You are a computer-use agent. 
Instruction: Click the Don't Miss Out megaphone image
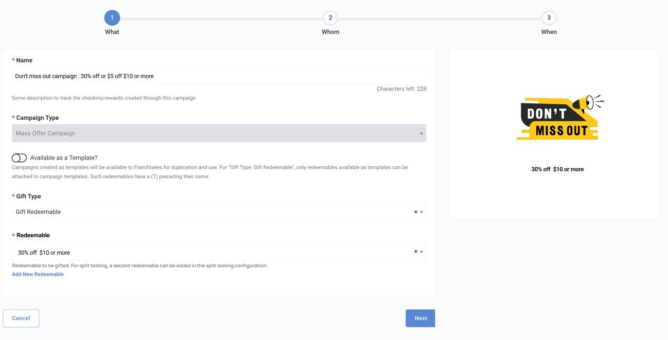click(560, 118)
